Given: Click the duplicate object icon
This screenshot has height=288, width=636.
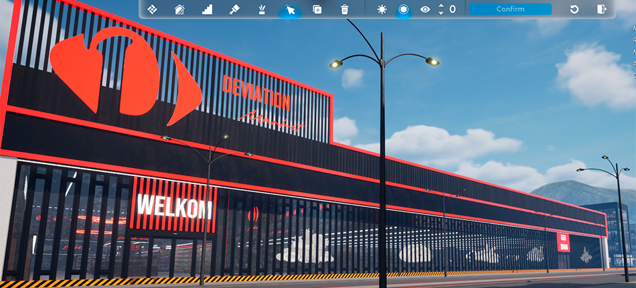Looking at the screenshot, I should pos(317,9).
